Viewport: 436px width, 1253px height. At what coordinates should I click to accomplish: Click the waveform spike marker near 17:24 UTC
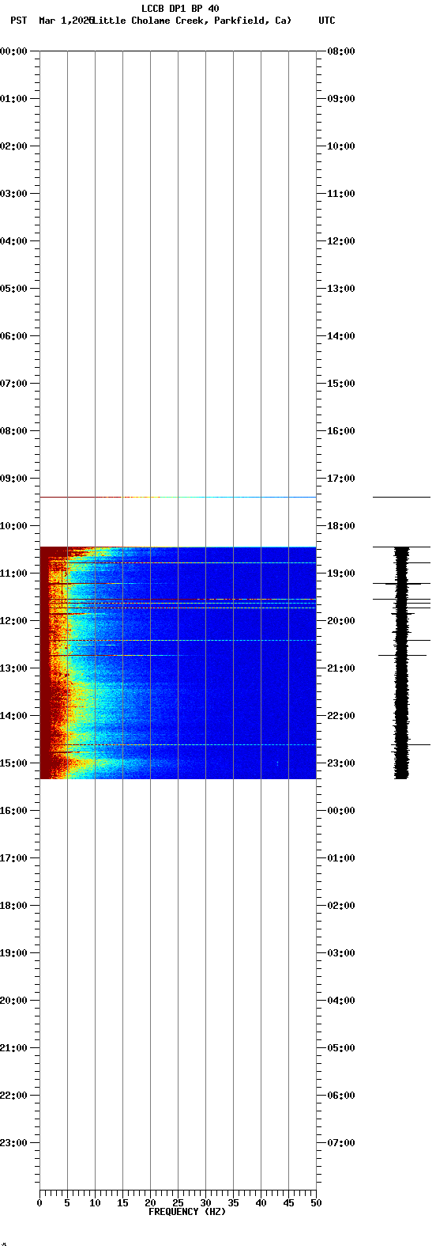coord(401,497)
